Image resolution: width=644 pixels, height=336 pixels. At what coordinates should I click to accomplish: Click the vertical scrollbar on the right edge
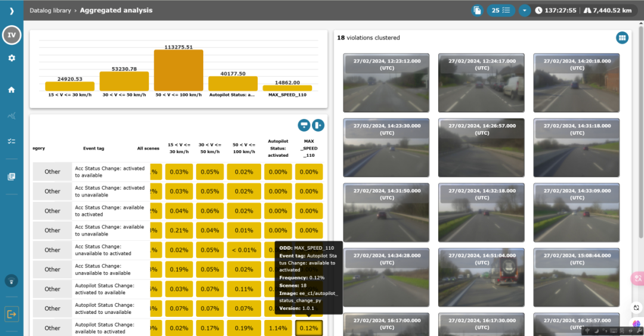641,131
